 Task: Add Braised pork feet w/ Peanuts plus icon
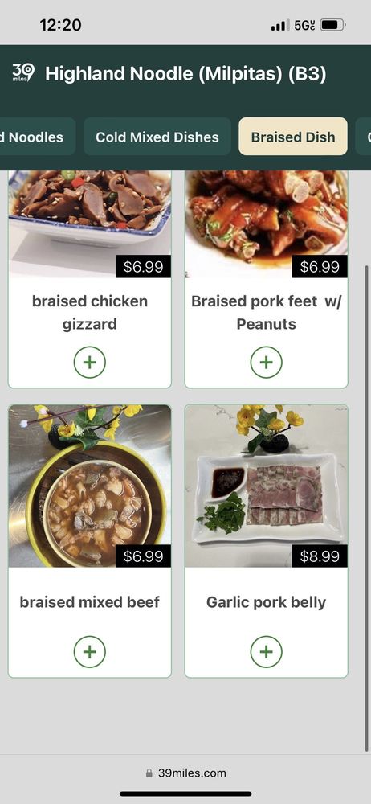(266, 363)
